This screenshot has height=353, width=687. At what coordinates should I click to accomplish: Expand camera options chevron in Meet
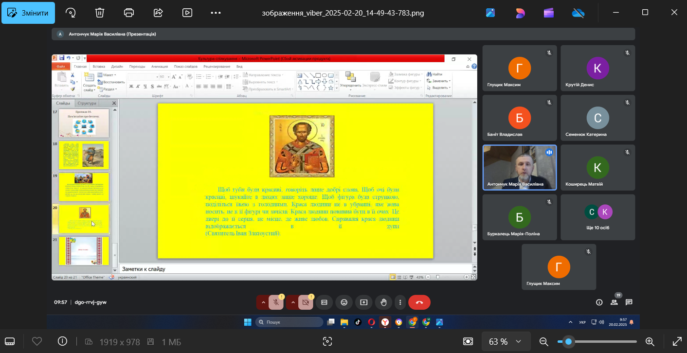(x=293, y=302)
